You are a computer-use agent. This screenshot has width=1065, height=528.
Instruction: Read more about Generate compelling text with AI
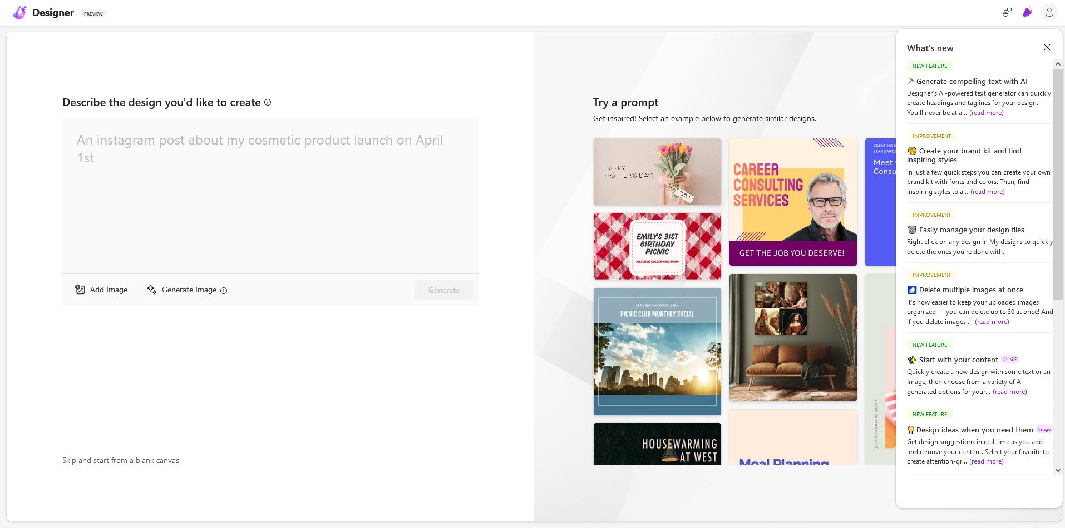[x=987, y=113]
